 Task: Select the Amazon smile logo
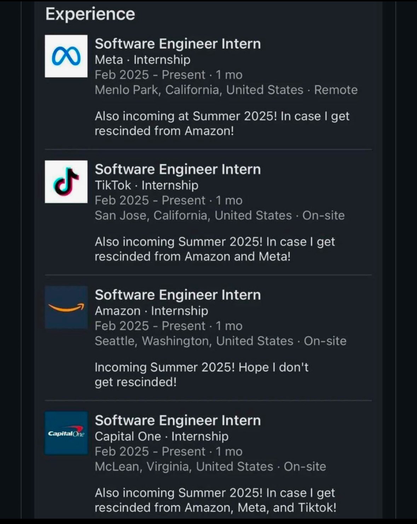point(66,307)
